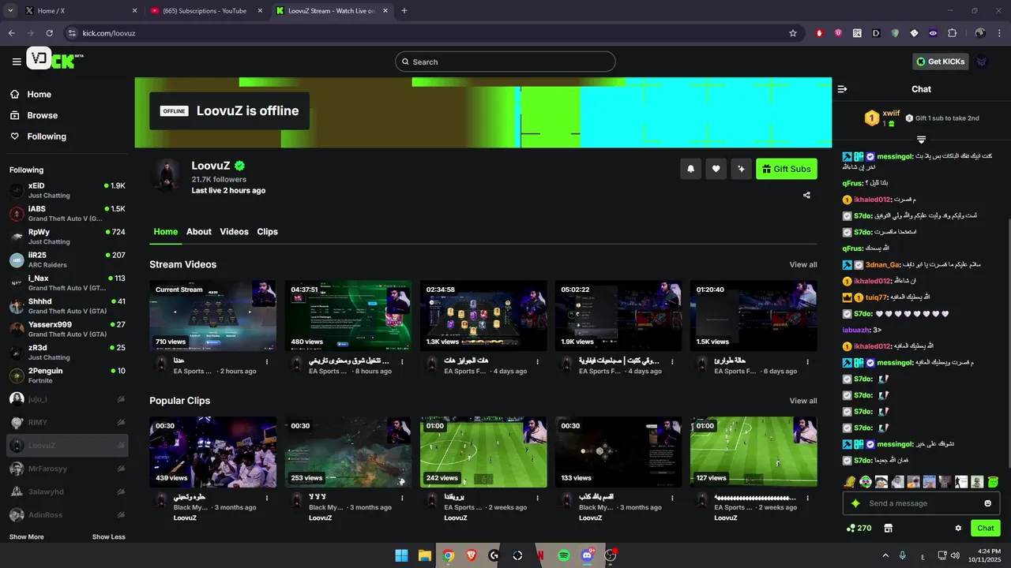Image resolution: width=1011 pixels, height=568 pixels.
Task: Open the emoji picker in message box
Action: point(987,503)
